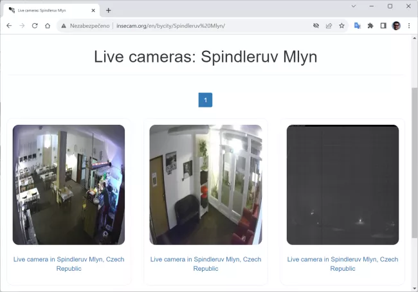Image resolution: width=418 pixels, height=292 pixels.
Task: Open the share page icon in address bar
Action: pyautogui.click(x=329, y=26)
